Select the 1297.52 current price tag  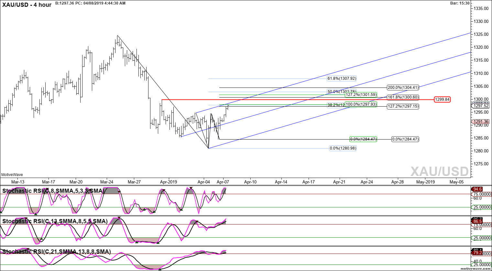coord(481,106)
